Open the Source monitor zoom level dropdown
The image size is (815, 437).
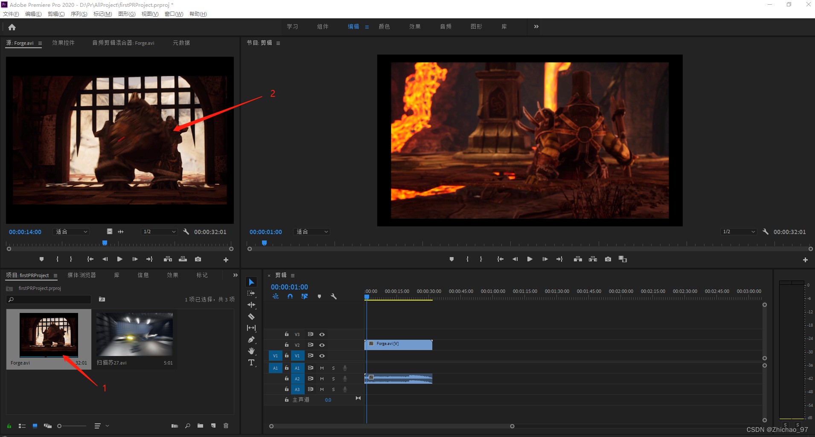click(x=71, y=232)
